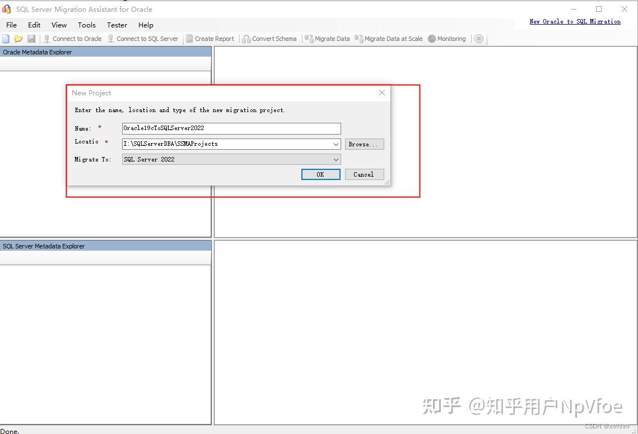The height and width of the screenshot is (434, 638).
Task: Cancel the New Project dialog
Action: [x=364, y=174]
